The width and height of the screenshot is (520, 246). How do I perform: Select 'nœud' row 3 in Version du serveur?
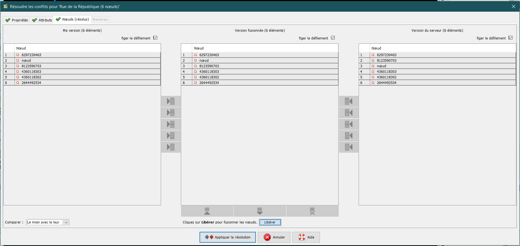point(437,66)
